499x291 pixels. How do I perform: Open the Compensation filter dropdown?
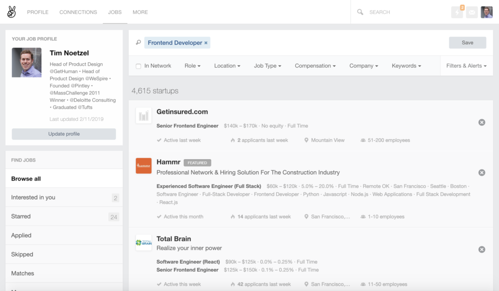pos(315,66)
